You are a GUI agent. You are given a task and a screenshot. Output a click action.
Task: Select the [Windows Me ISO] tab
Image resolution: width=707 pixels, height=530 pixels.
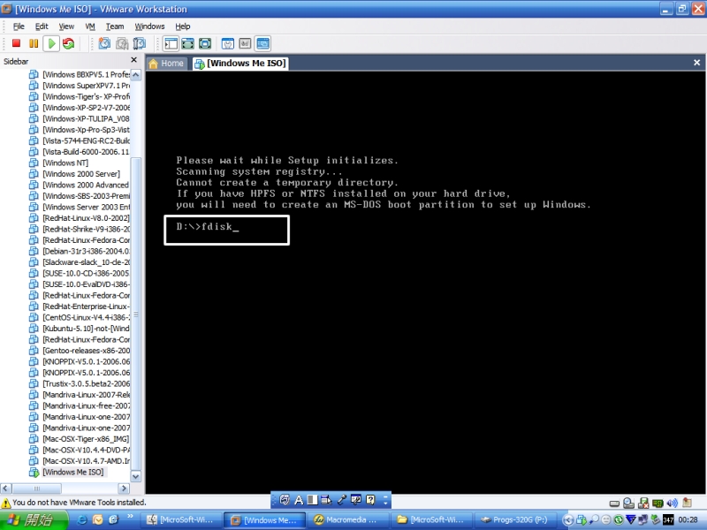[x=240, y=64]
